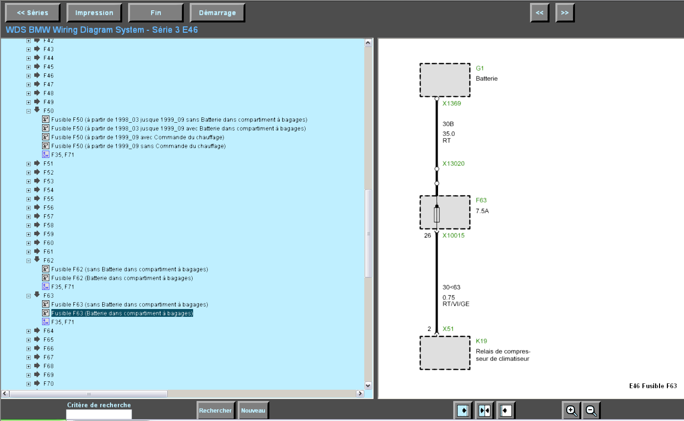This screenshot has height=421, width=684.
Task: Expand the F43 tree node
Action: 28,49
